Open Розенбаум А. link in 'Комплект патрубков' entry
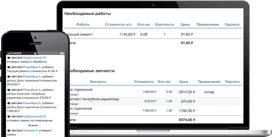This screenshot has width=272, height=137. click(32, 90)
